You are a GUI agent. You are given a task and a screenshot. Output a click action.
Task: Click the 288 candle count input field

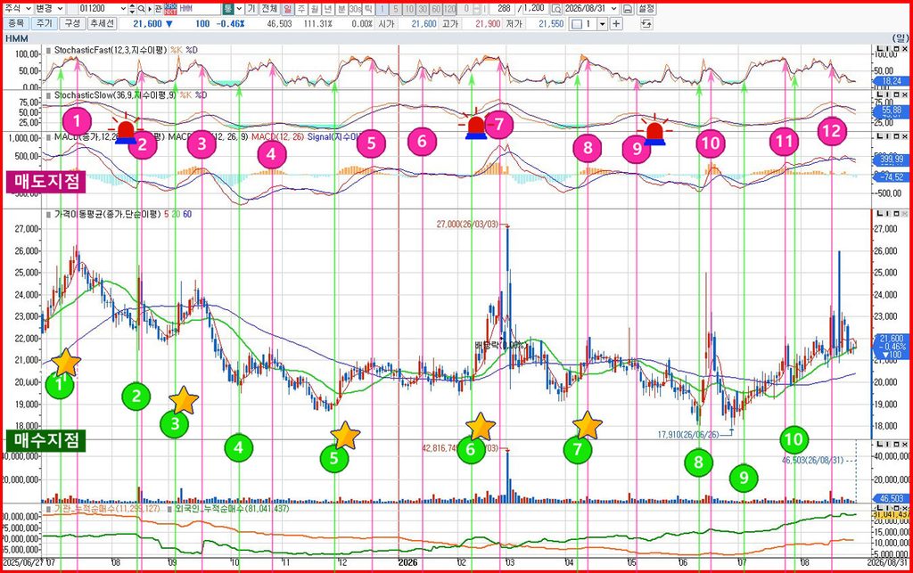click(502, 9)
